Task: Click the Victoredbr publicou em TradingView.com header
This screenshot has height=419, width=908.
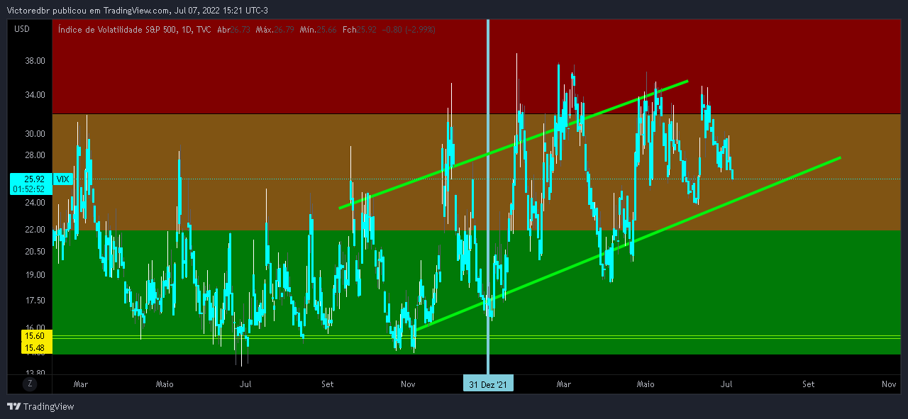Action: (89, 10)
